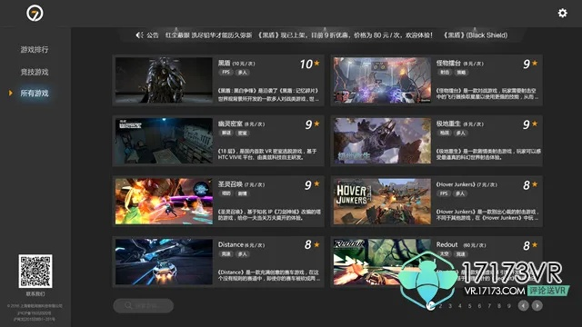Screen dimensions: 582x327
Task: Click the previous-page arrow button
Action: coord(524,305)
